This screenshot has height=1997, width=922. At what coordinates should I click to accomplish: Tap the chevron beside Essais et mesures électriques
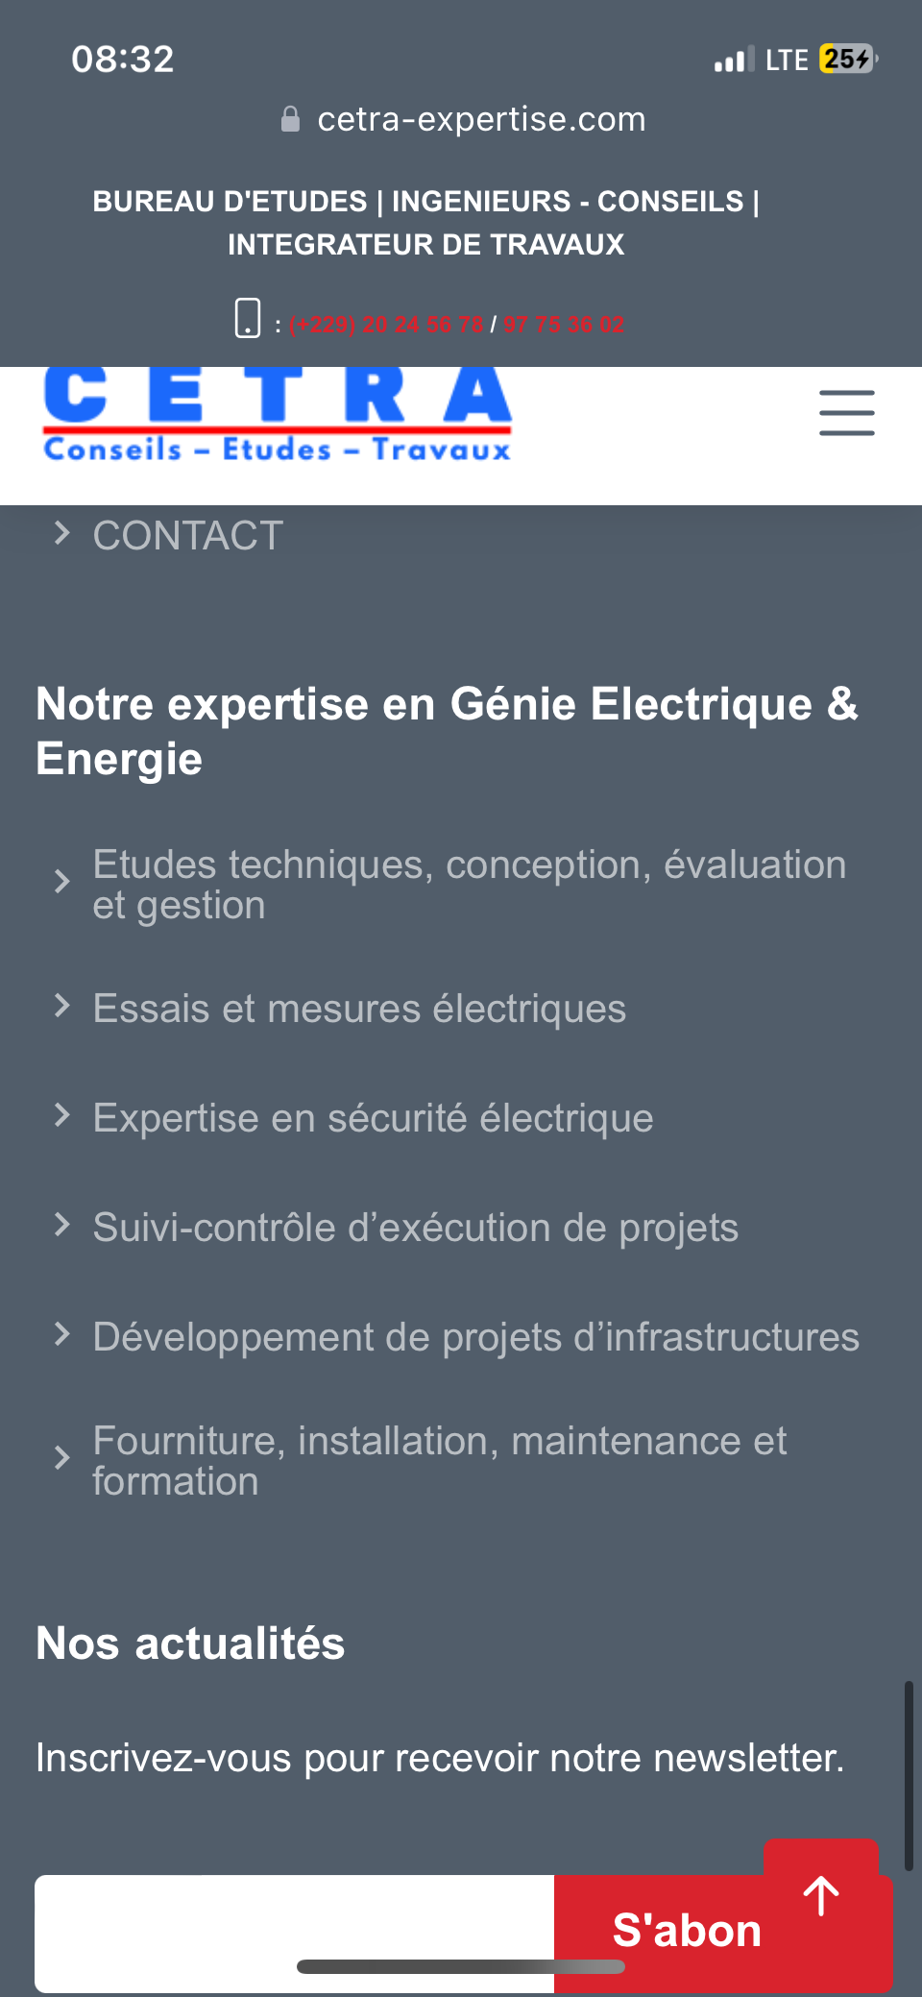pyautogui.click(x=62, y=1006)
